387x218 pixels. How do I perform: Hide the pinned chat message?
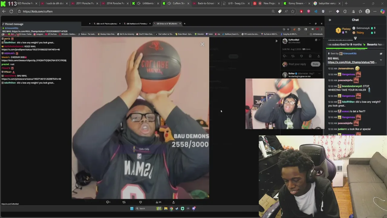(381, 54)
